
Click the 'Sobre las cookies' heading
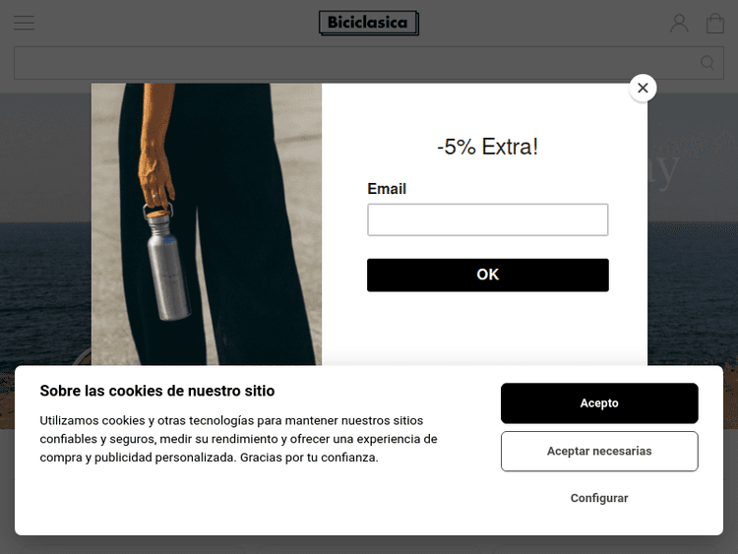(157, 391)
